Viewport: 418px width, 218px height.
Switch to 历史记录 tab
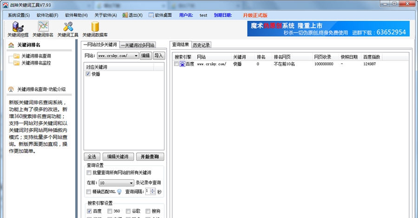point(202,46)
